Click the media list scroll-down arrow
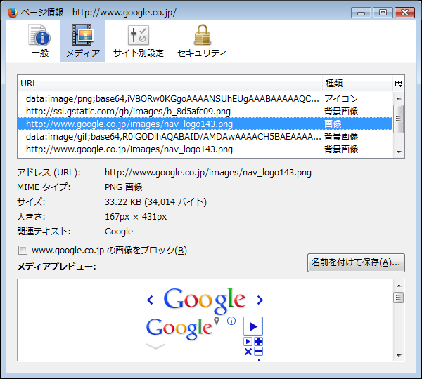The height and width of the screenshot is (379, 422). (399, 152)
